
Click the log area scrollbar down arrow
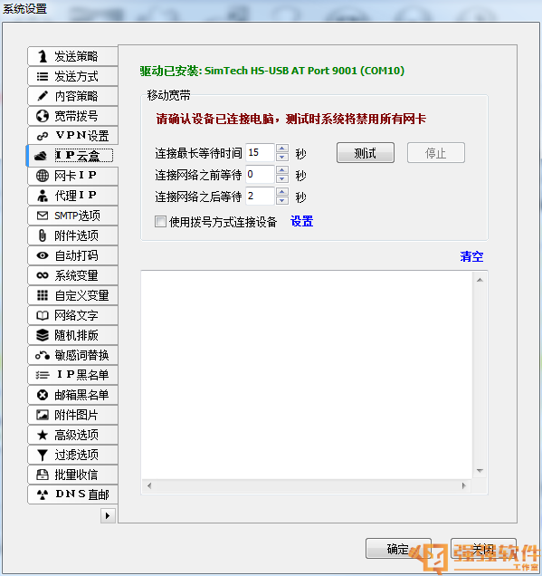pyautogui.click(x=480, y=471)
